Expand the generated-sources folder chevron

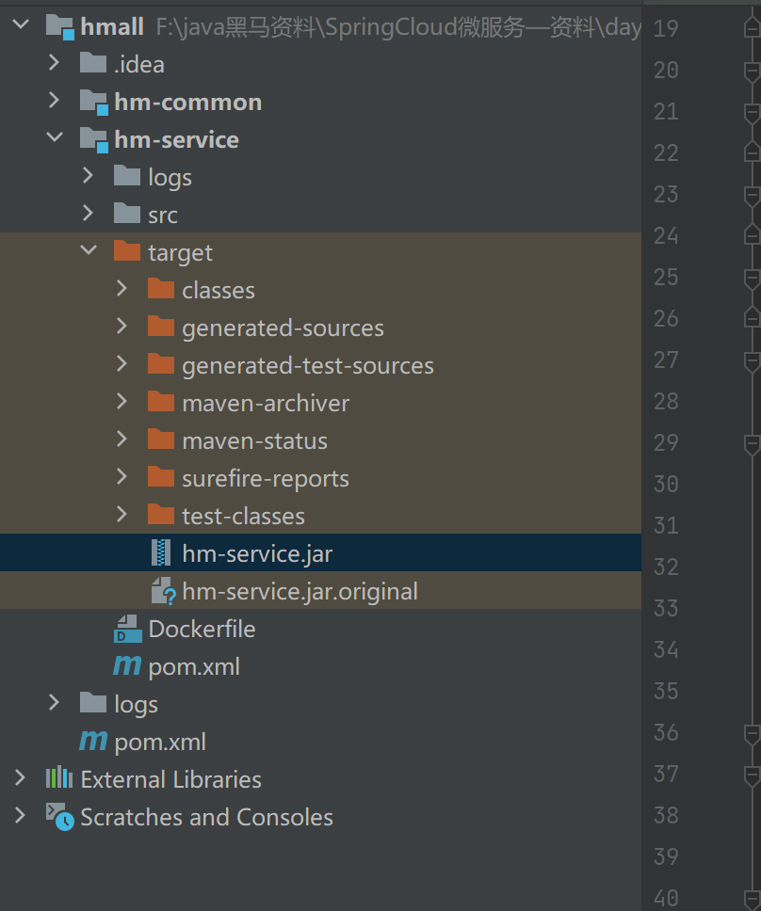pyautogui.click(x=121, y=326)
